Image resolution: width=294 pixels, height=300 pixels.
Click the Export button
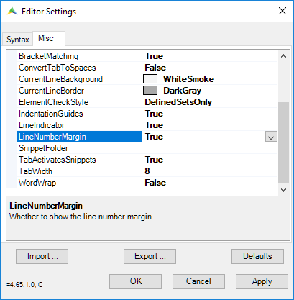(x=150, y=256)
